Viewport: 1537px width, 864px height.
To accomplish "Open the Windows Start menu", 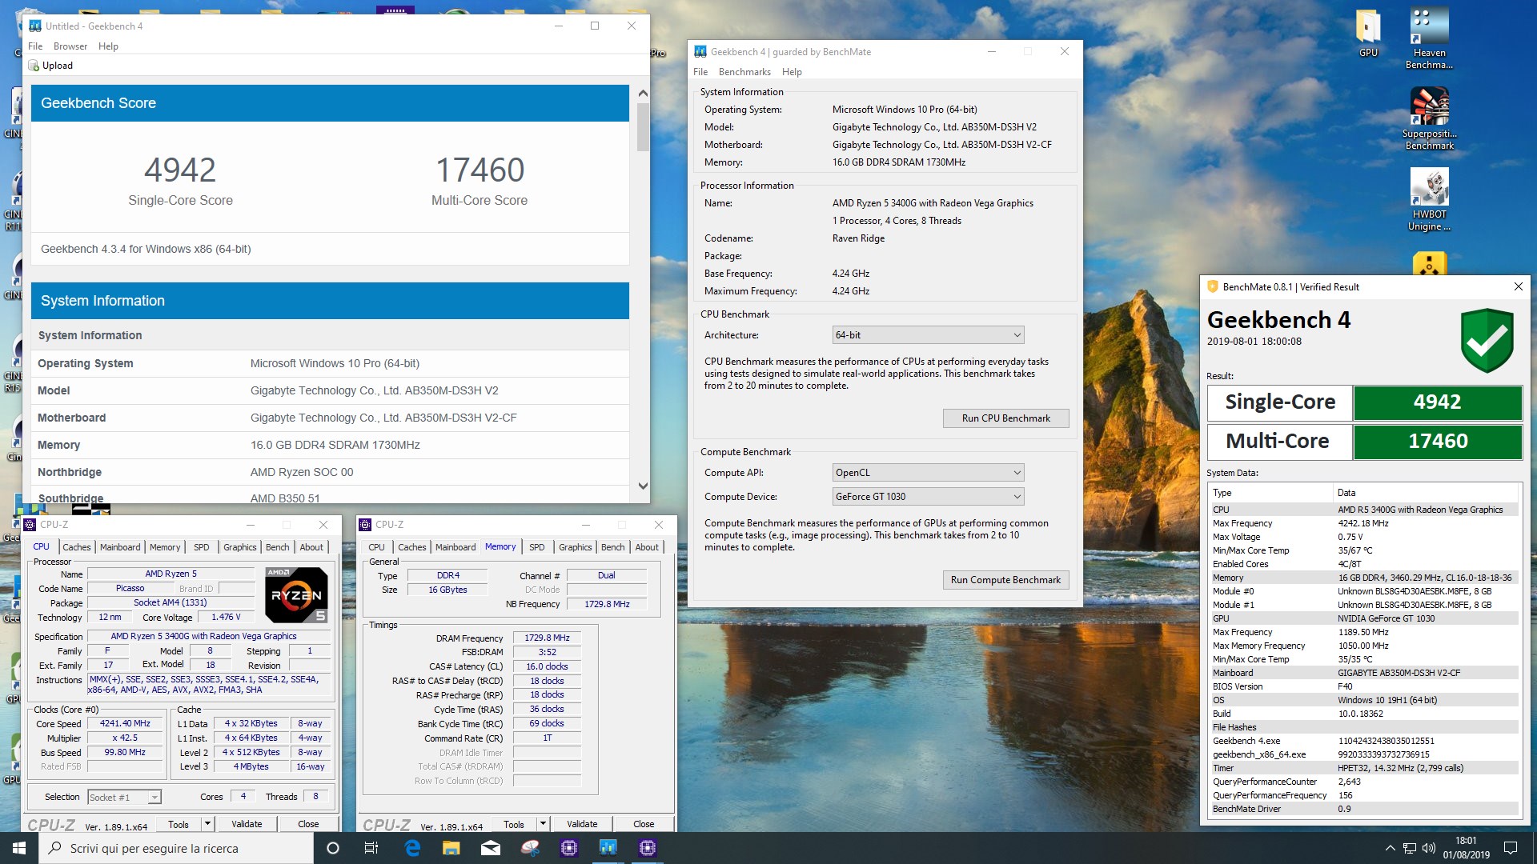I will 19,848.
